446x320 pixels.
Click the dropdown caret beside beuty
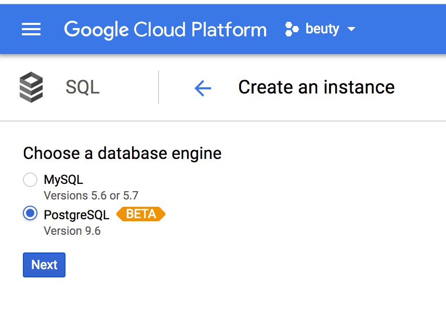coord(352,30)
